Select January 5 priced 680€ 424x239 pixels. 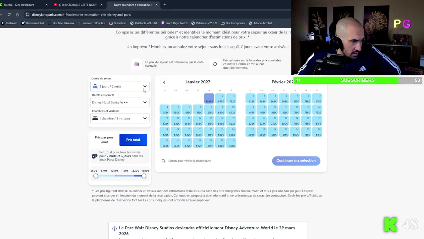(x=176, y=110)
